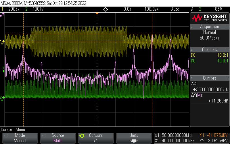Click the green rotate icon on Cursors softkey
Screen dimensions: 230x144
[x=82, y=136]
